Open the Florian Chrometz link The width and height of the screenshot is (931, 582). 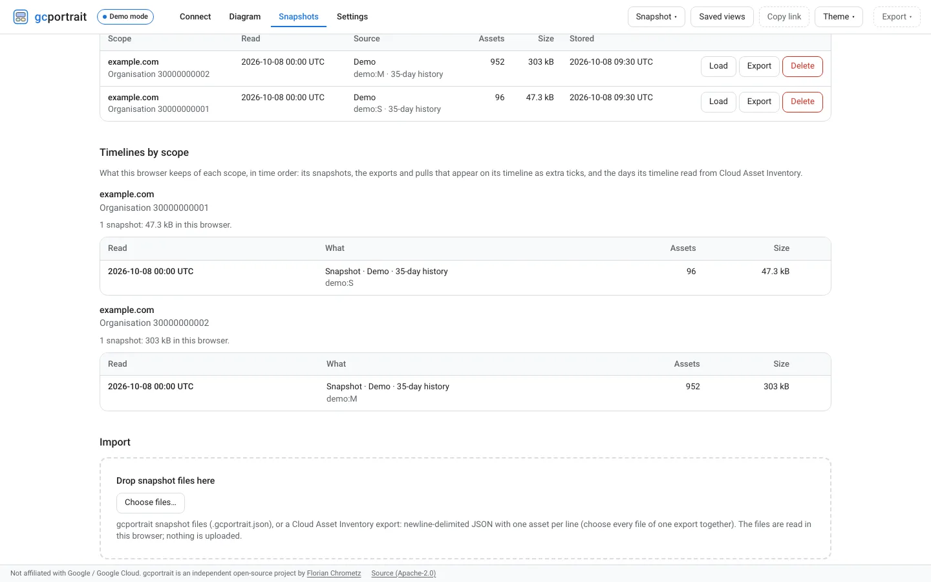point(334,574)
